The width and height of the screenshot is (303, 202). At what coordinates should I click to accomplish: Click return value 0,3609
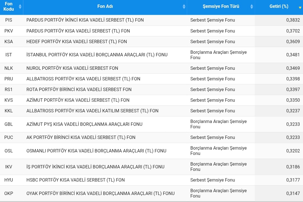pos(293,41)
